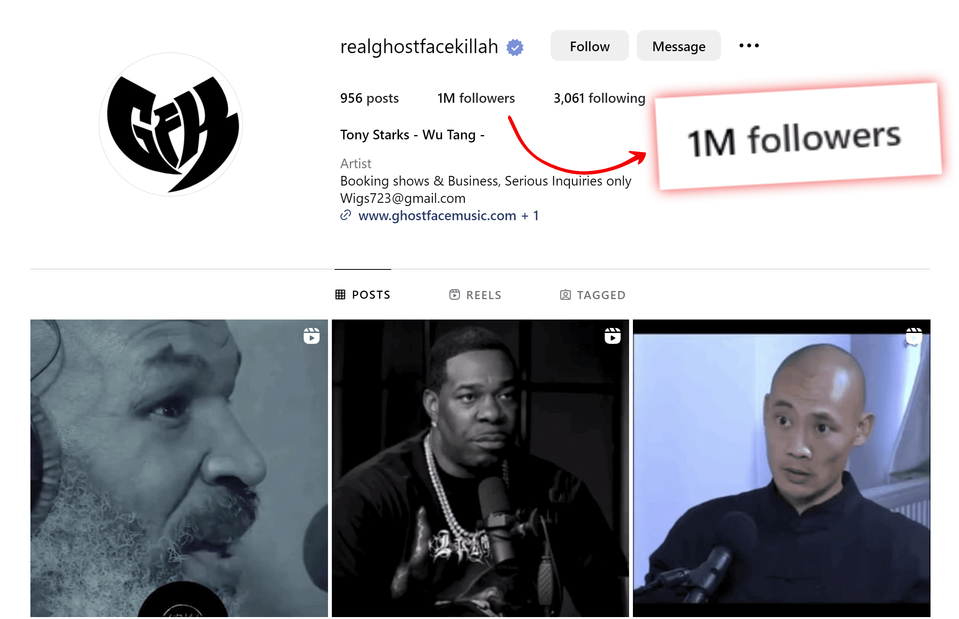
Task: Open www.ghostfacemusic.com link
Action: point(437,216)
